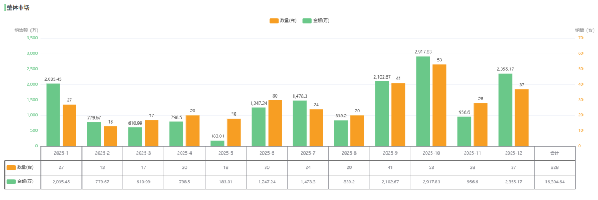Viewport: 598px width, 200px height.
Task: Click the green 2025-7 bar labeled 1,478.3
Action: click(x=300, y=124)
